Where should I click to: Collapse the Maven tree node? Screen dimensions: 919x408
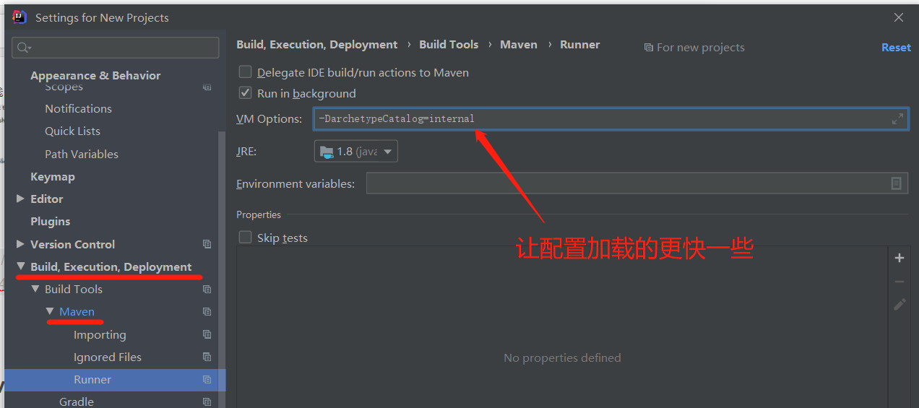click(49, 311)
